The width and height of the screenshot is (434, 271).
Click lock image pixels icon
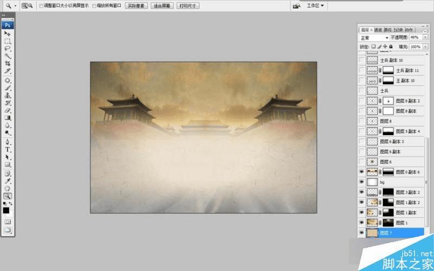379,47
